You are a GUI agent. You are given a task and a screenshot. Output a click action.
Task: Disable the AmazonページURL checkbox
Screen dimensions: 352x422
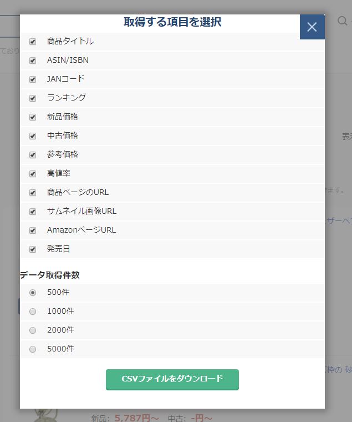[33, 230]
